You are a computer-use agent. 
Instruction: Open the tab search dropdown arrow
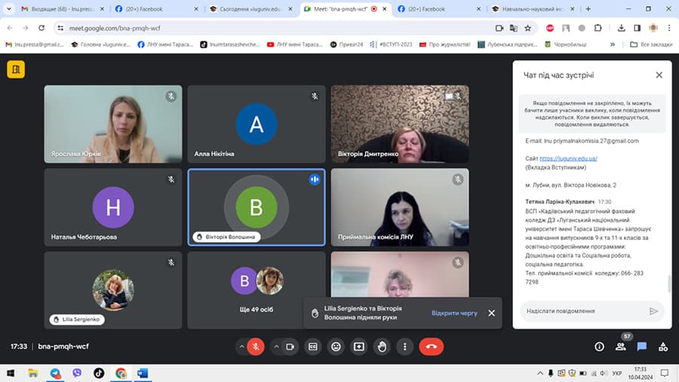(8, 8)
